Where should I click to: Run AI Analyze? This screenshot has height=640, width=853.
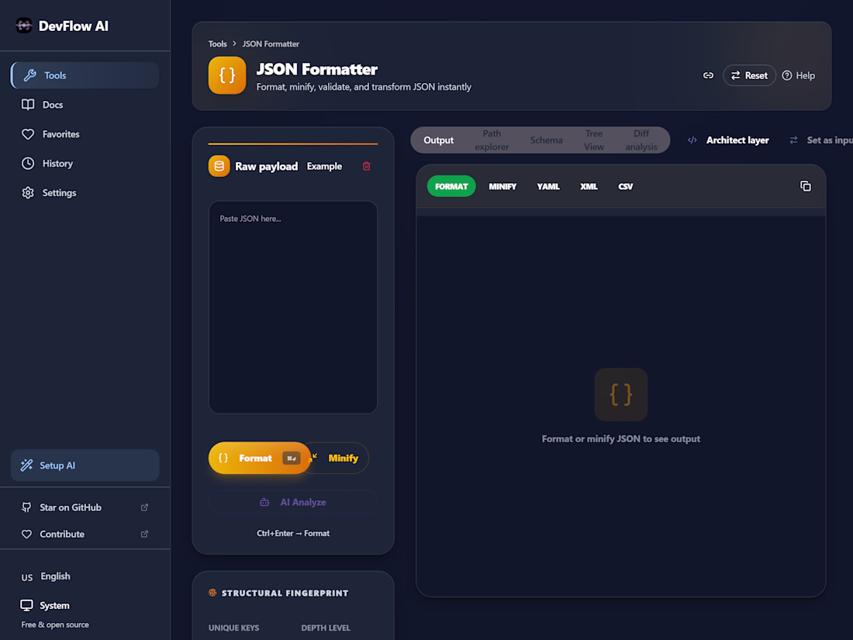(292, 502)
